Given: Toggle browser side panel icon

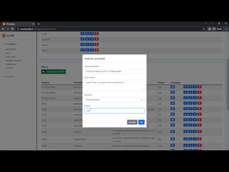Looking at the screenshot, I should pyautogui.click(x=209, y=29).
